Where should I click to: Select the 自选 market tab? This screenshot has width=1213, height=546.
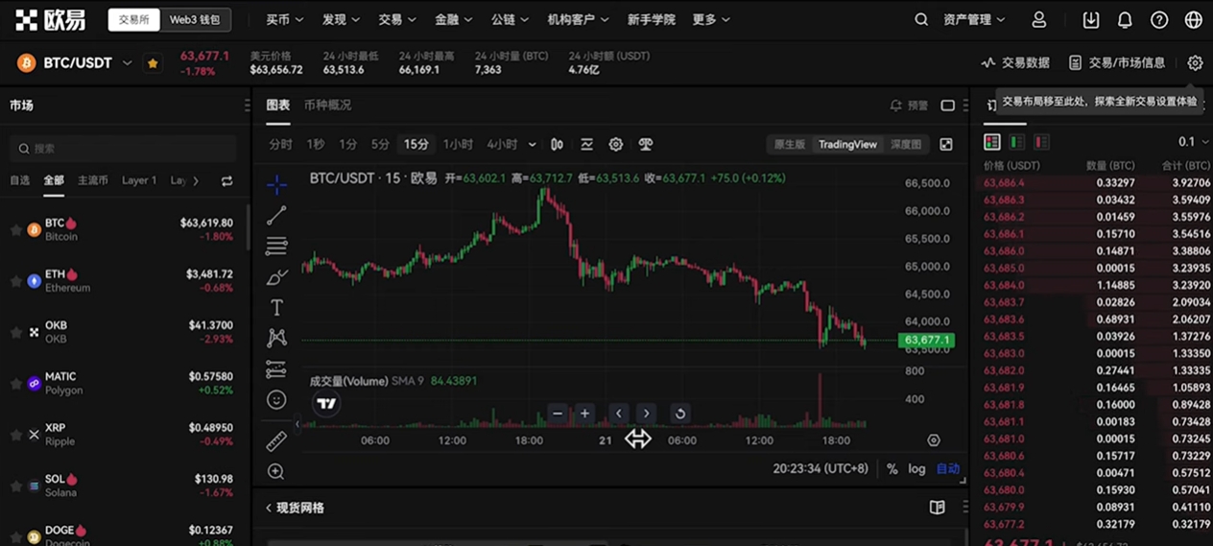pyautogui.click(x=20, y=180)
